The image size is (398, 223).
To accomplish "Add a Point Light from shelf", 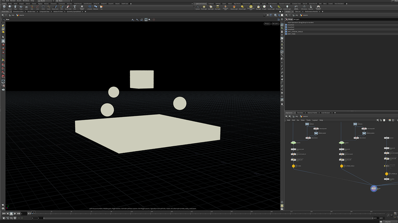I will 204,7.
